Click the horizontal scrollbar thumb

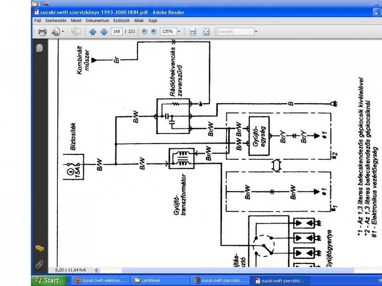[x=237, y=270]
